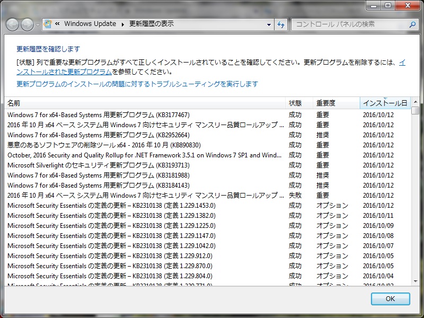Click date cell 2016/10/07

(x=378, y=245)
